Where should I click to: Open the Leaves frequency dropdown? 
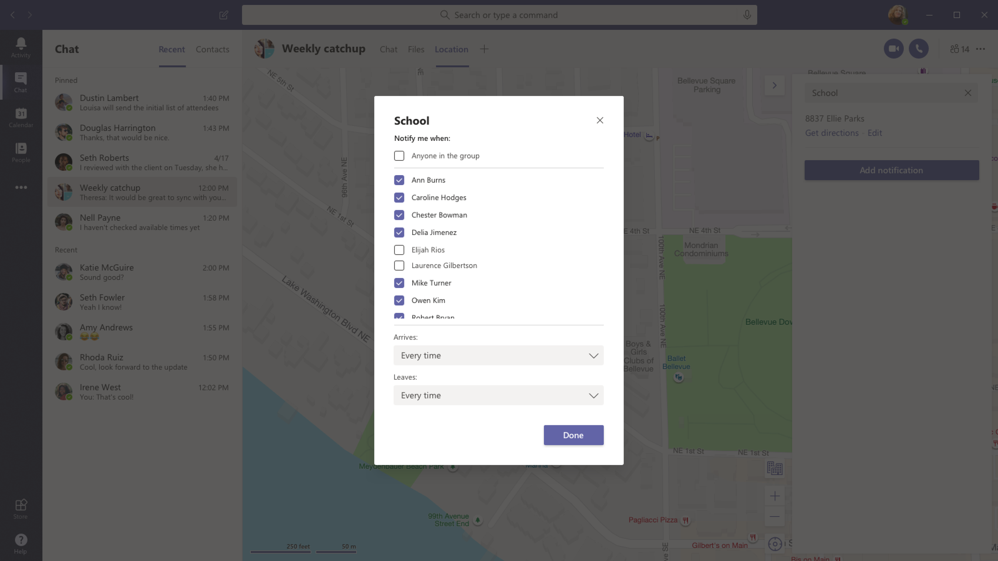499,395
